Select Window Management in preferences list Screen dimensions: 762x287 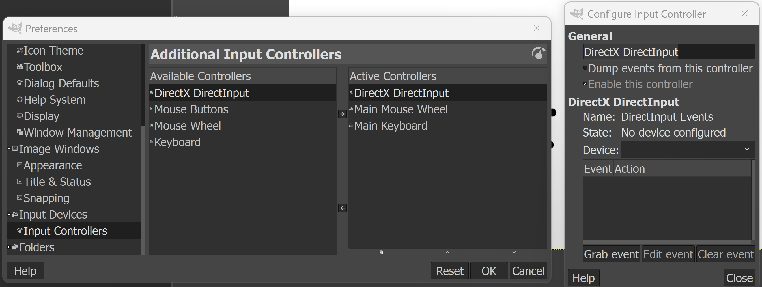pos(78,133)
